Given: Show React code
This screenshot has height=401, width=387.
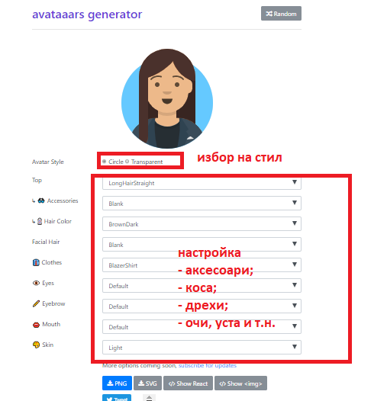Looking at the screenshot, I should point(189,383).
